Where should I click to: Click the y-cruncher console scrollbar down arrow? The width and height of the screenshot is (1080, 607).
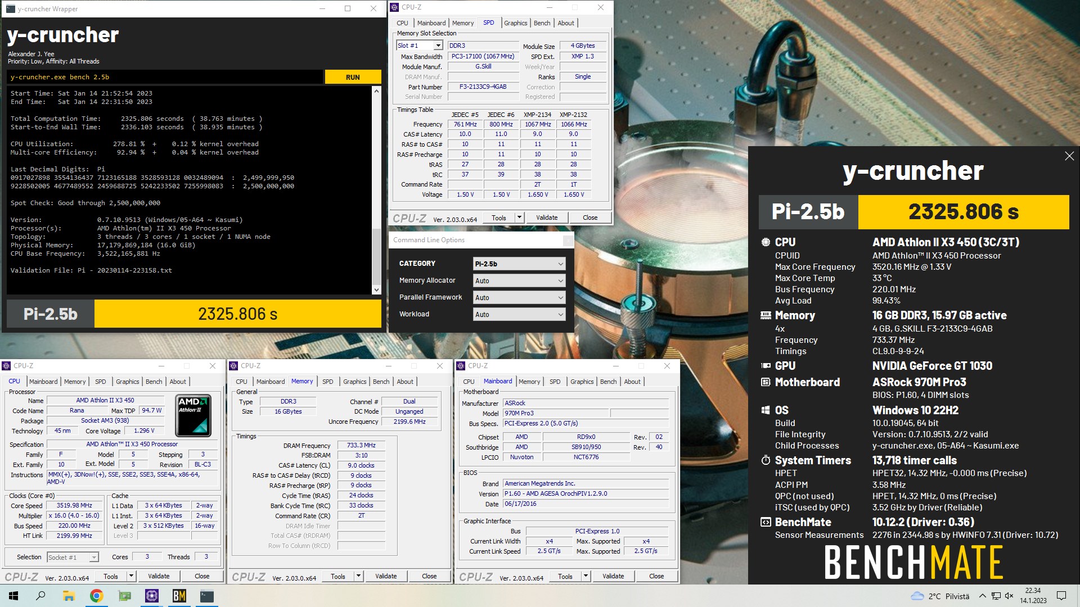click(x=376, y=290)
